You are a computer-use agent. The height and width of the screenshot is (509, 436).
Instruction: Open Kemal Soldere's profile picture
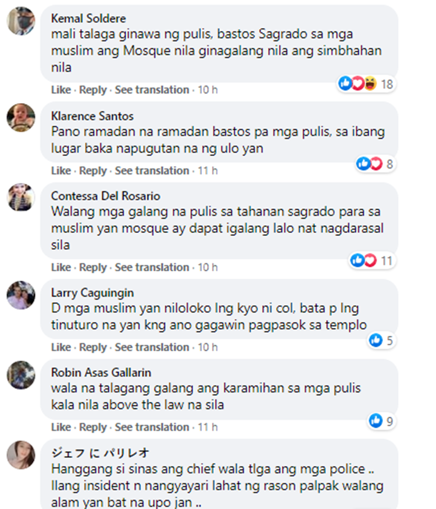tap(21, 21)
